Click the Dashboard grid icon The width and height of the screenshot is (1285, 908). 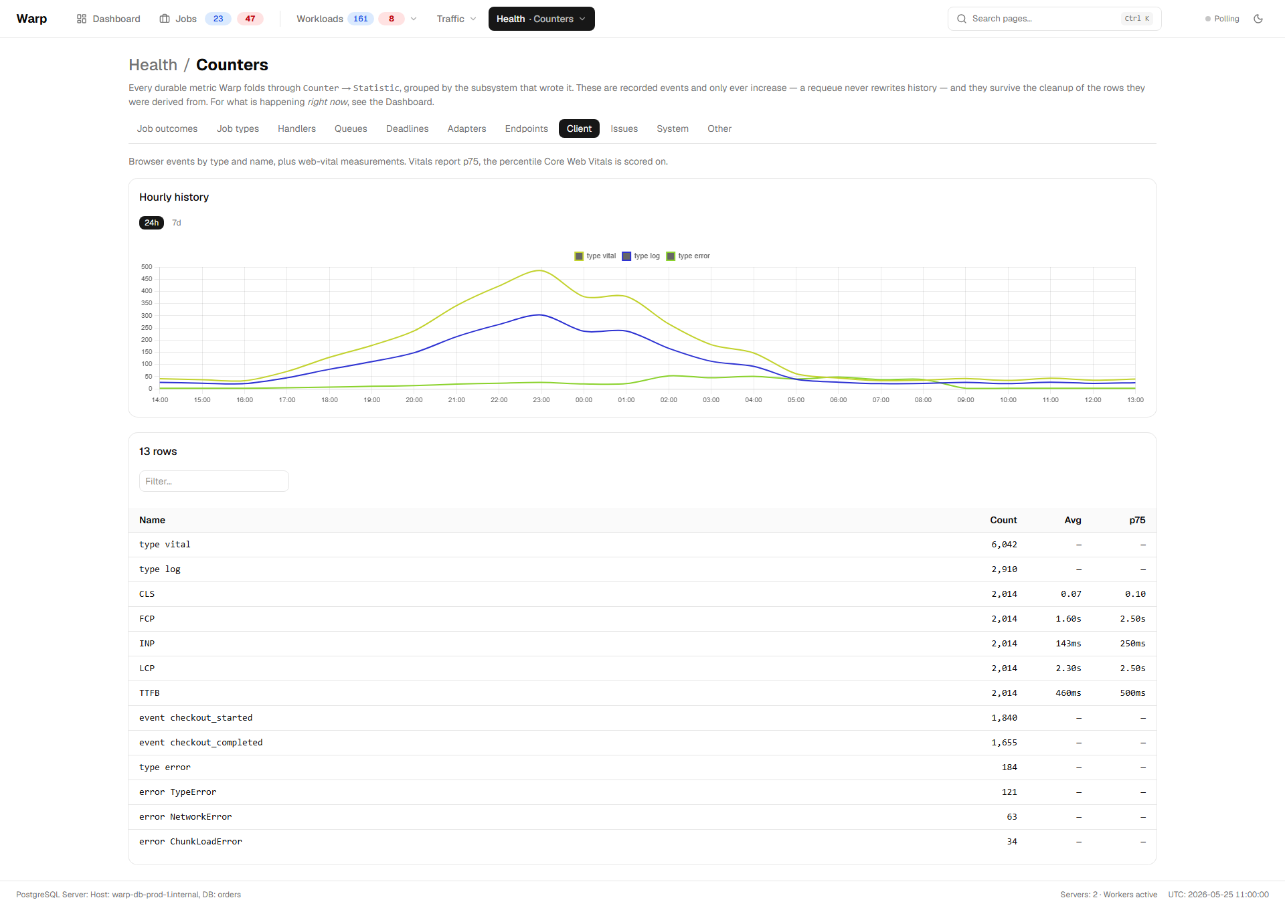point(82,19)
